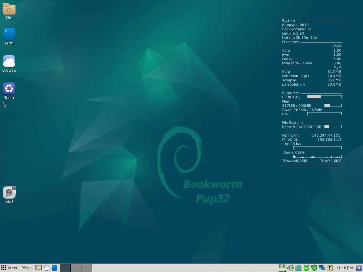Switch to the first dark pager desktop

(65, 268)
